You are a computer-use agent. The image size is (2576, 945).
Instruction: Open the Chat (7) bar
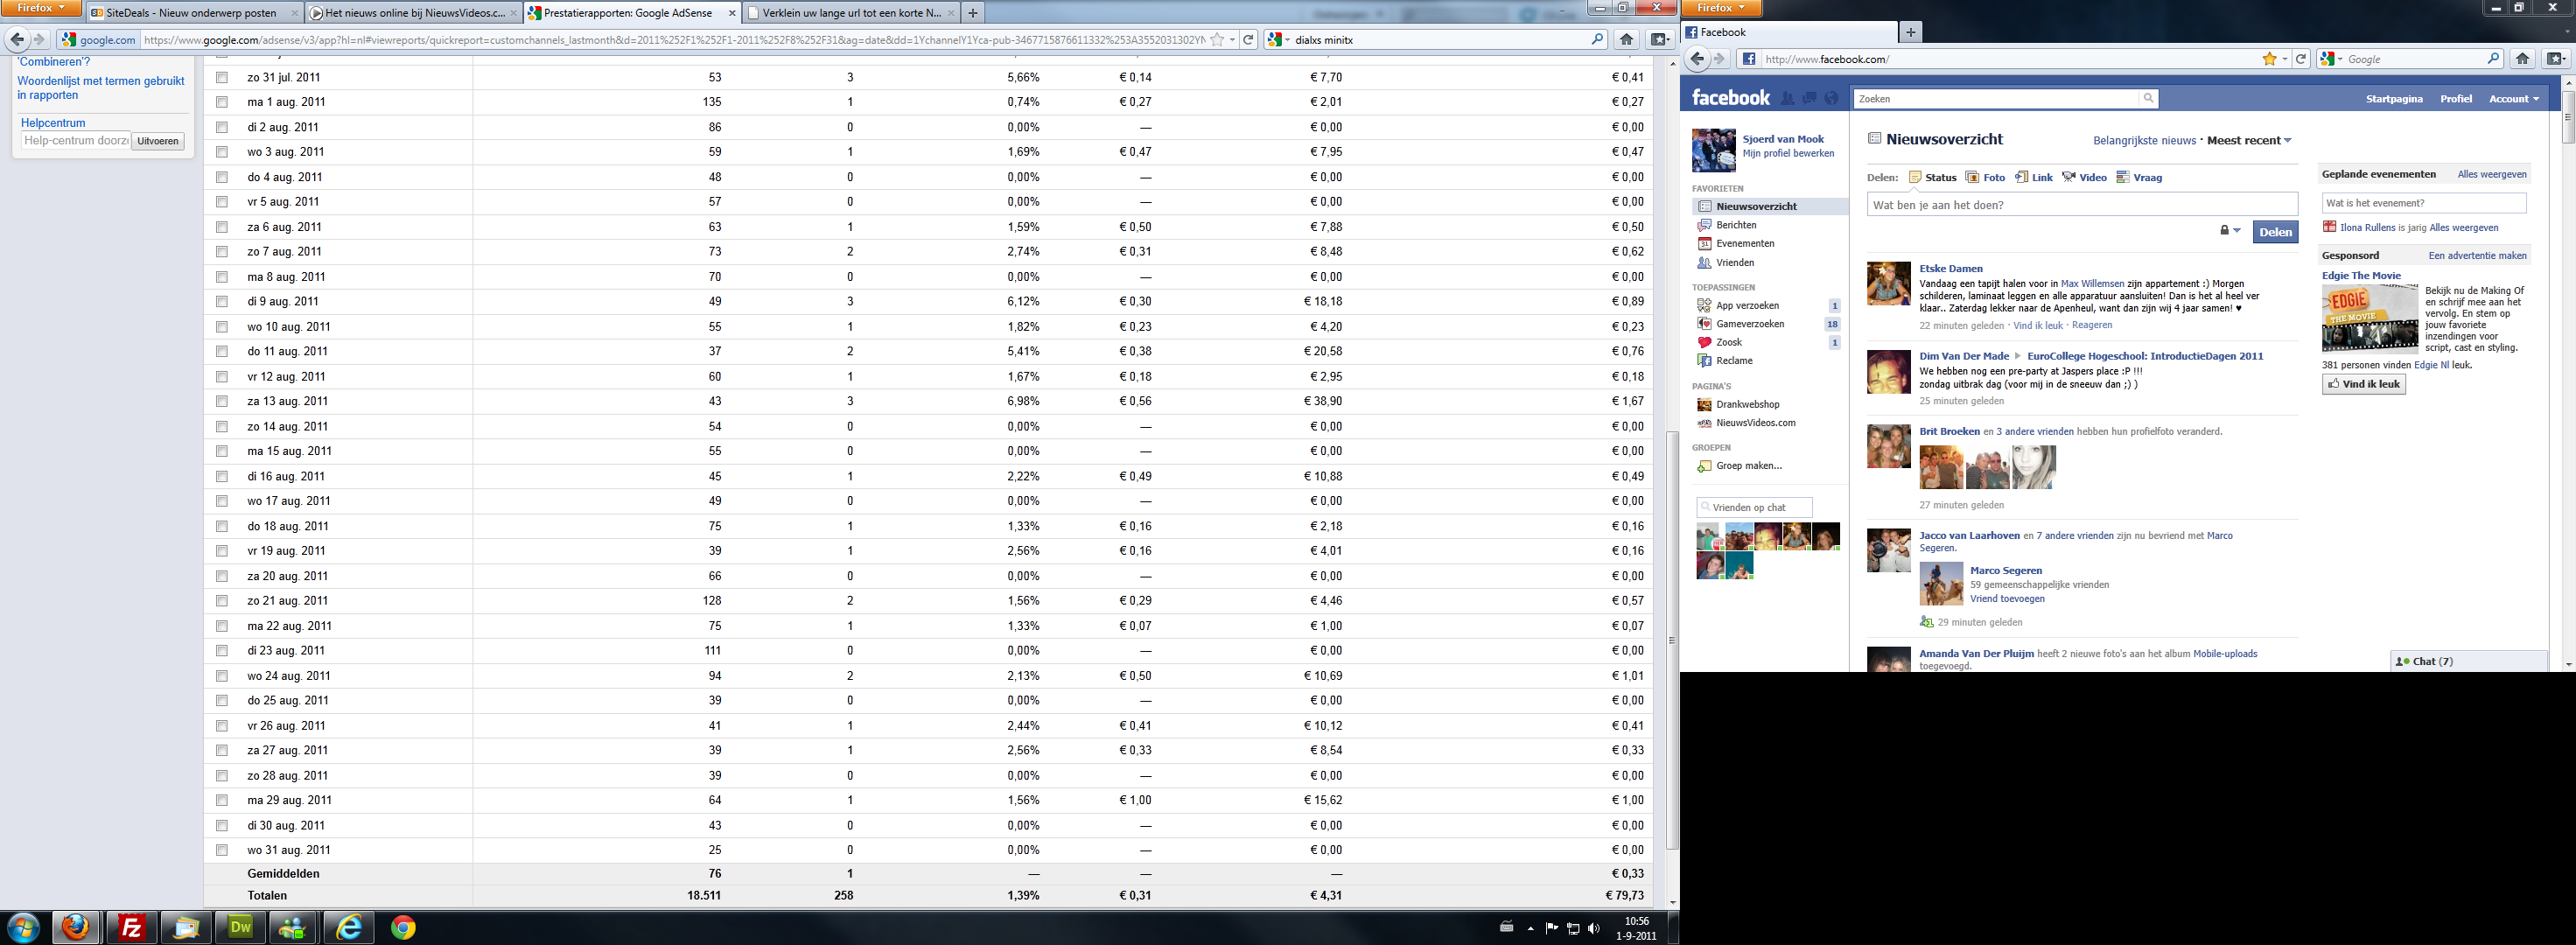tap(2468, 661)
